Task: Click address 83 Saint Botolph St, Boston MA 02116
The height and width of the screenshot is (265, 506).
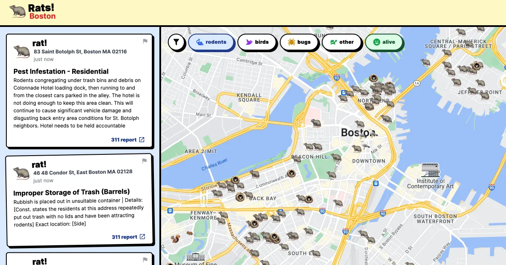Action: click(81, 52)
